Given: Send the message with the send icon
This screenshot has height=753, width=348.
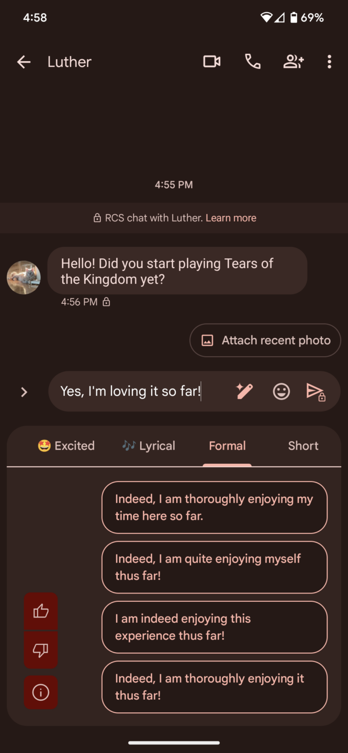Looking at the screenshot, I should 317,391.
